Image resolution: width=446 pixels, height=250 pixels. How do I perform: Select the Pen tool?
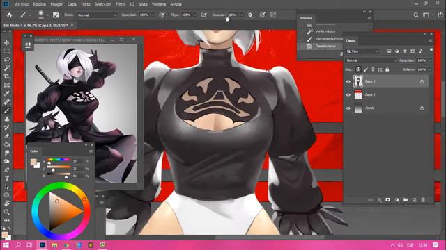click(x=7, y=169)
